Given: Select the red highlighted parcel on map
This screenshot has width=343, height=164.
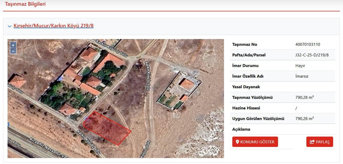Looking at the screenshot, I should click(x=107, y=128).
